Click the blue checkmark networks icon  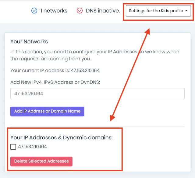coord(34,11)
